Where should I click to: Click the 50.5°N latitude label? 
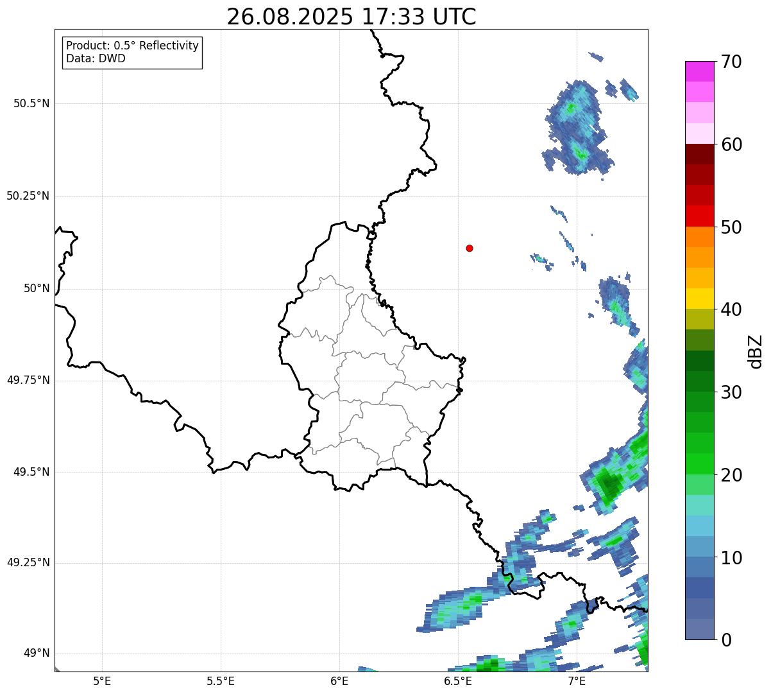(x=31, y=103)
